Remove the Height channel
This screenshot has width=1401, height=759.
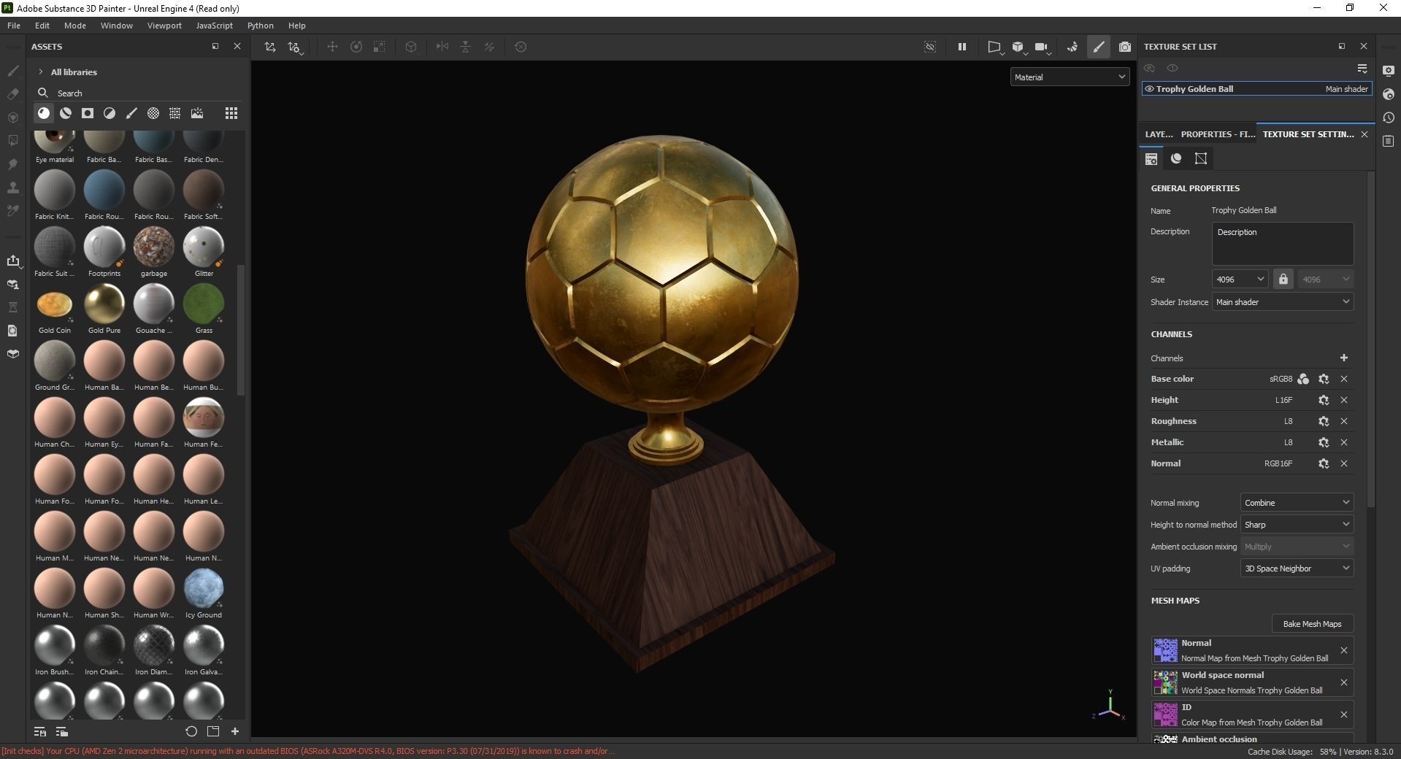pyautogui.click(x=1344, y=400)
